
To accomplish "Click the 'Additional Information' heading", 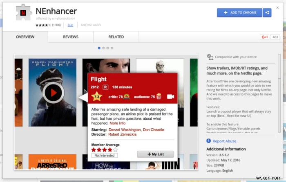I will 226,149.
